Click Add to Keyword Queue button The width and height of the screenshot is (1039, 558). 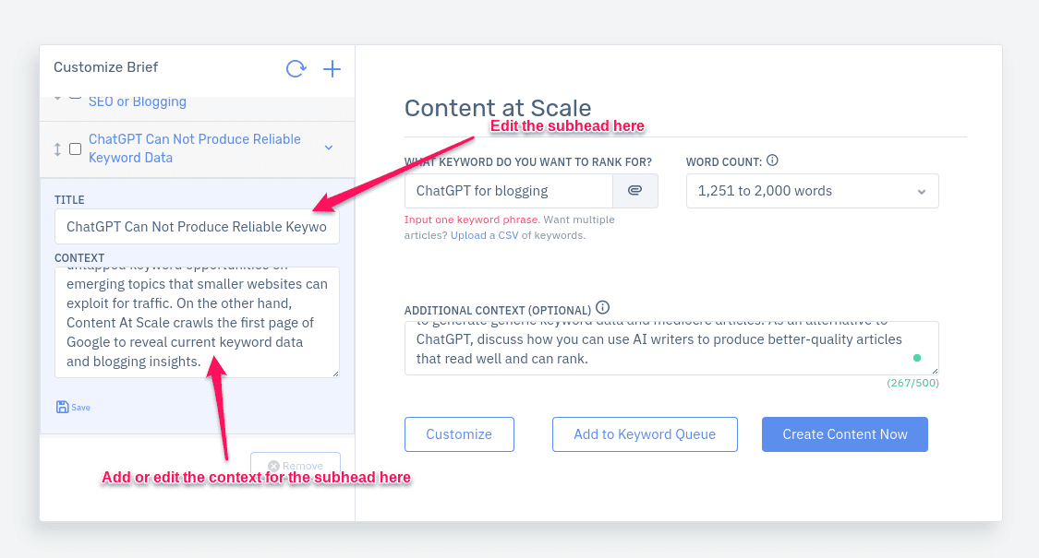click(645, 434)
